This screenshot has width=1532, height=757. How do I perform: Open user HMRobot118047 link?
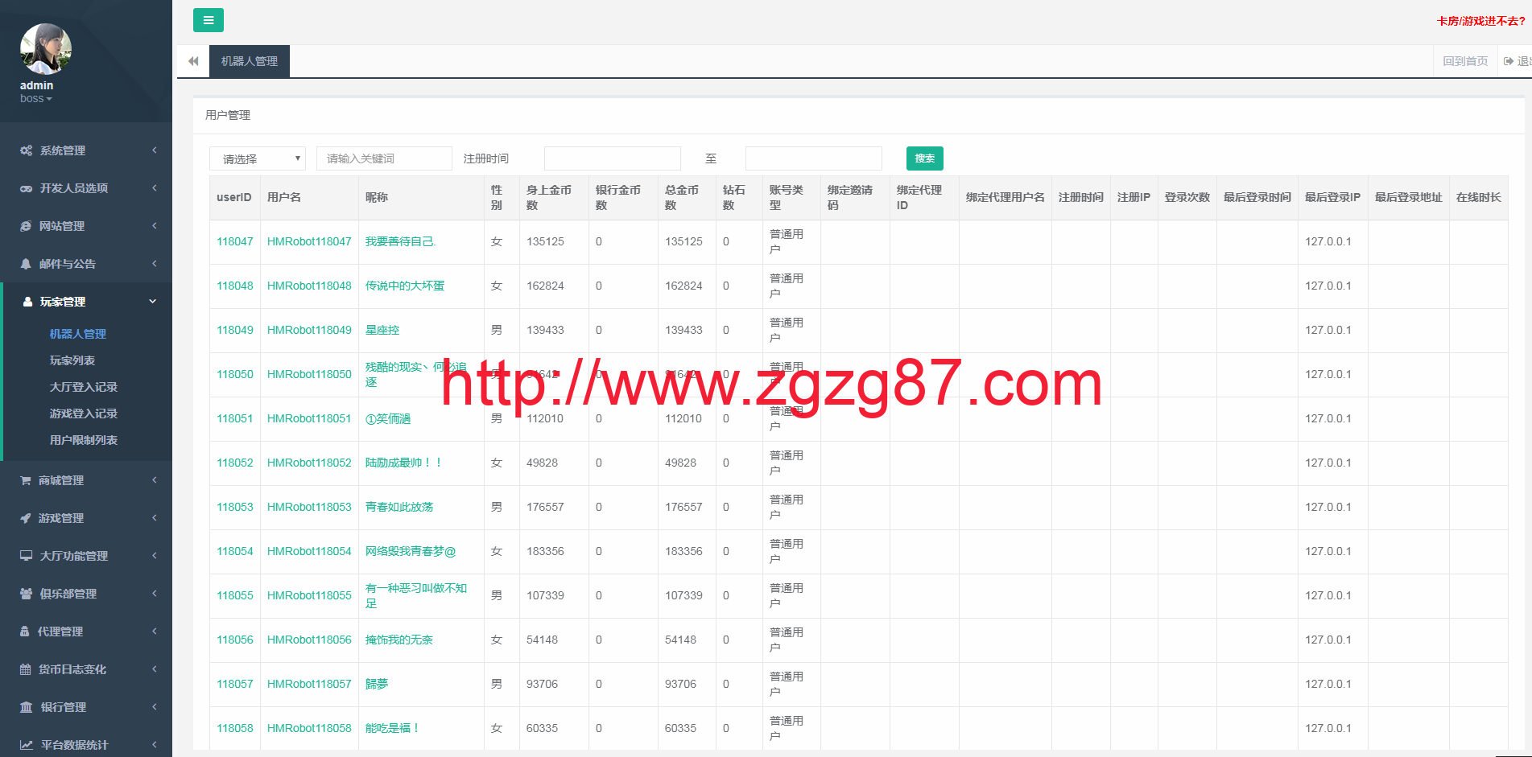point(309,241)
